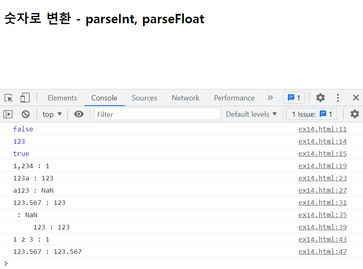Open the issues counter badge in the top toolbar
This screenshot has height=269, width=363.
[294, 98]
